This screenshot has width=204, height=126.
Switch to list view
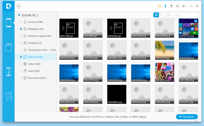[162, 15]
